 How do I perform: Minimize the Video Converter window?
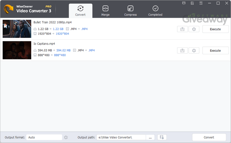209,3
